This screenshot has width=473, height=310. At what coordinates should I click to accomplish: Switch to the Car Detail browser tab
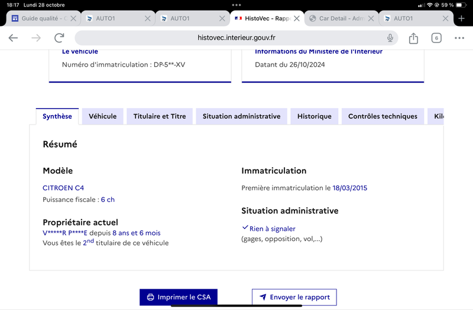337,18
